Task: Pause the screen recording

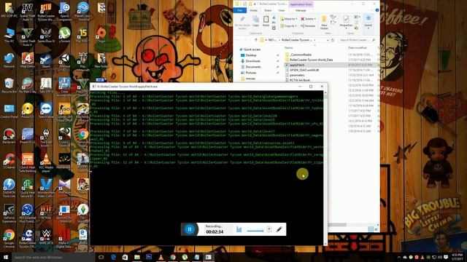Action: [190, 229]
